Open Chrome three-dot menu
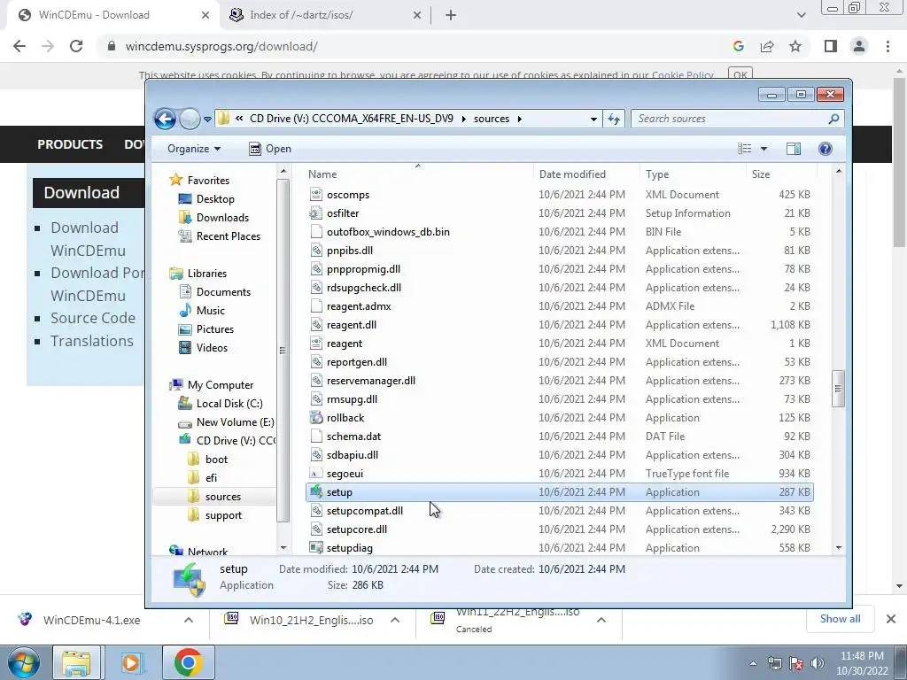This screenshot has width=907, height=680. click(888, 46)
